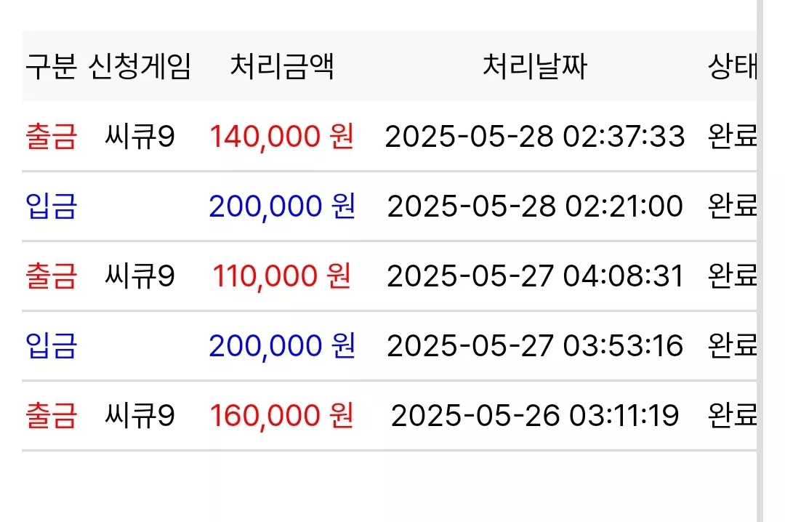Screen dimensions: 785x522
Task: Select the 출금 label of the 140,000 원 row
Action: tap(51, 136)
